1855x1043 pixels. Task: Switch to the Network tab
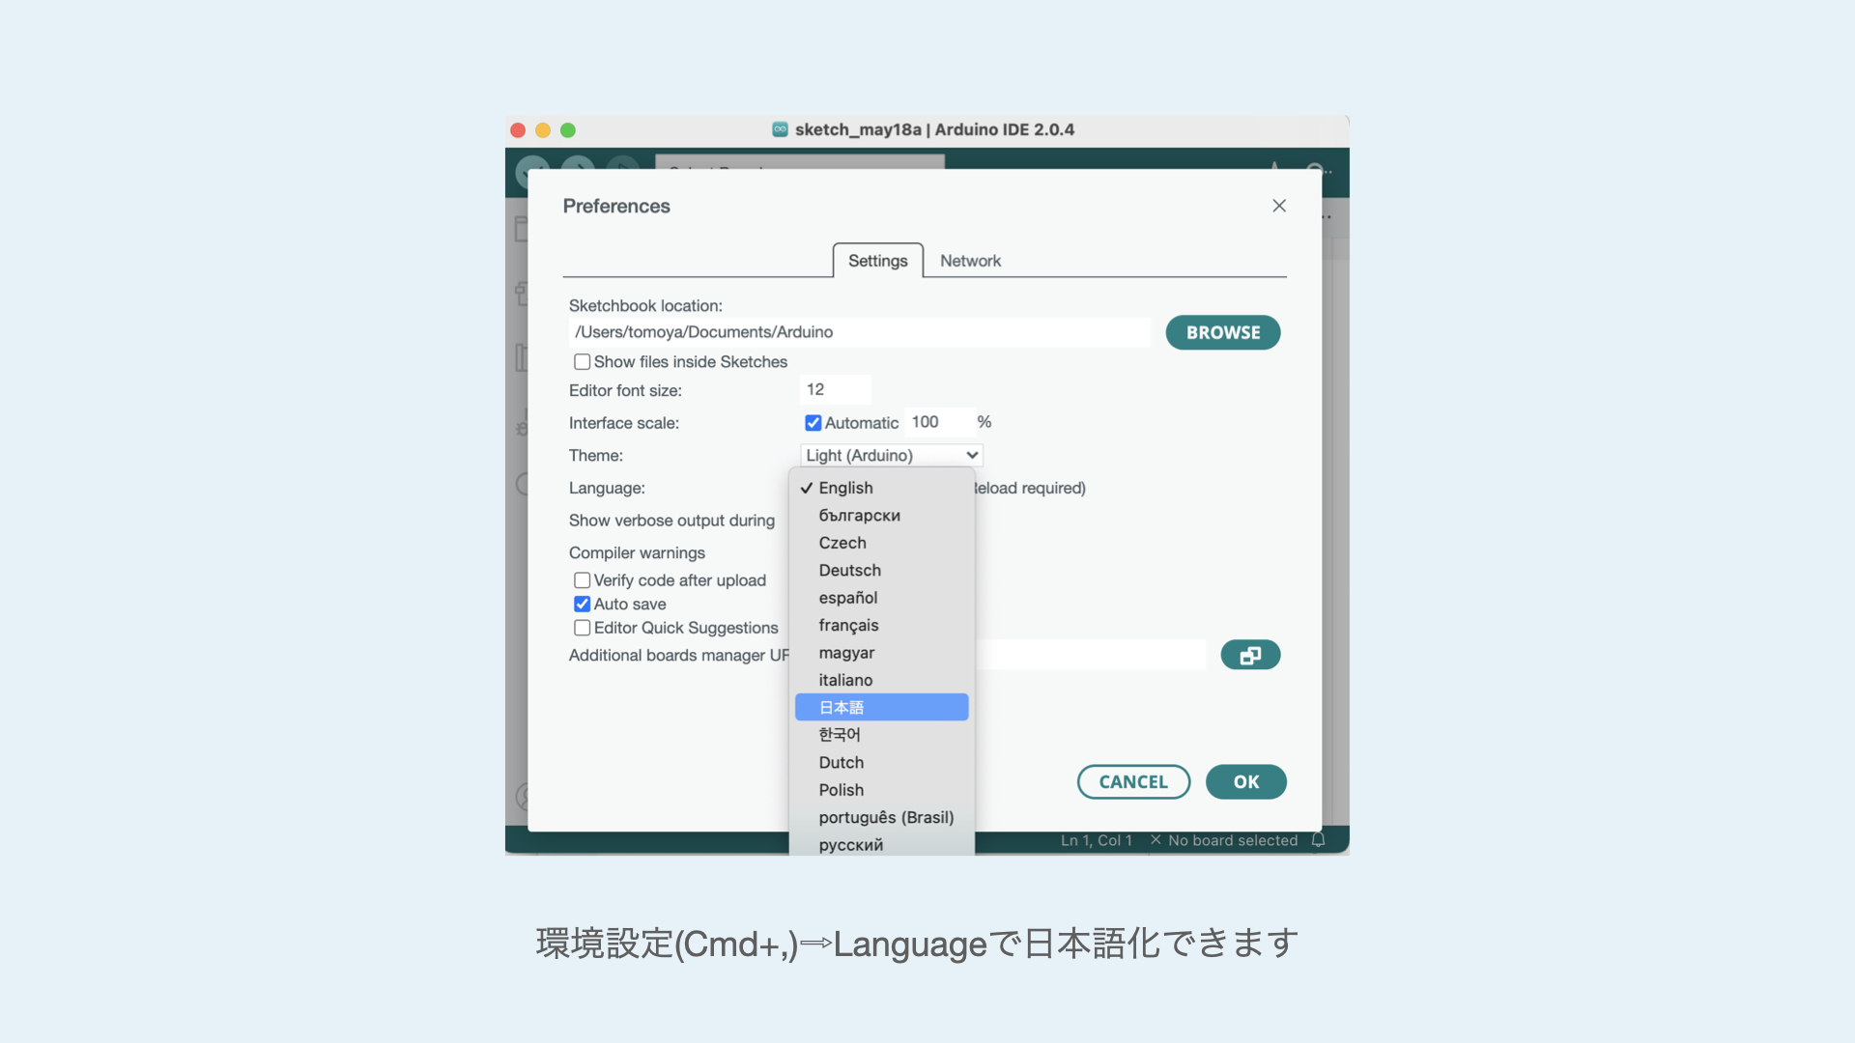tap(970, 261)
